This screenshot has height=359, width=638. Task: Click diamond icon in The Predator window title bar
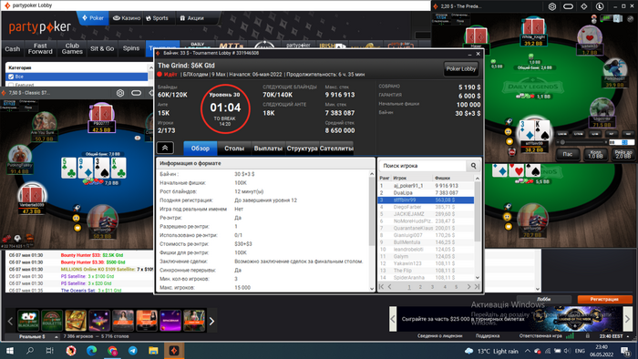[x=584, y=6]
